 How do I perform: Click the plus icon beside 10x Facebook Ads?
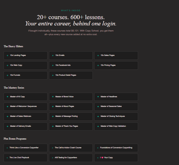point(53,65)
